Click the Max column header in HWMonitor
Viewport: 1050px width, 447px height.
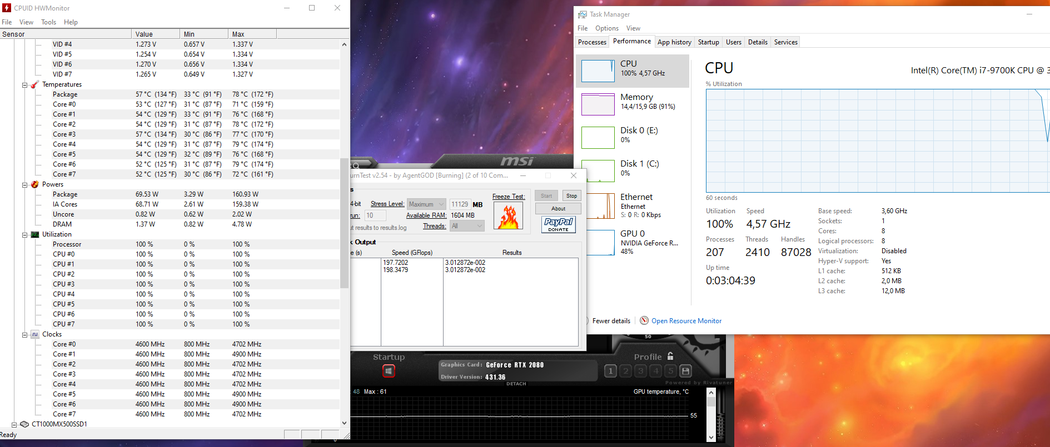252,34
